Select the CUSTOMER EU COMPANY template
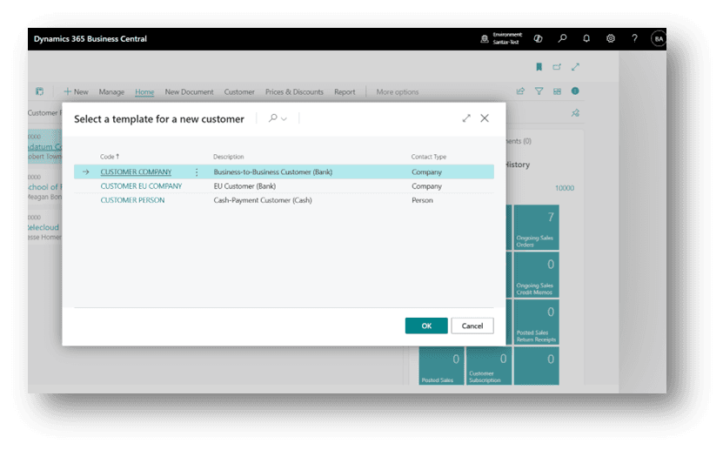 [x=141, y=186]
